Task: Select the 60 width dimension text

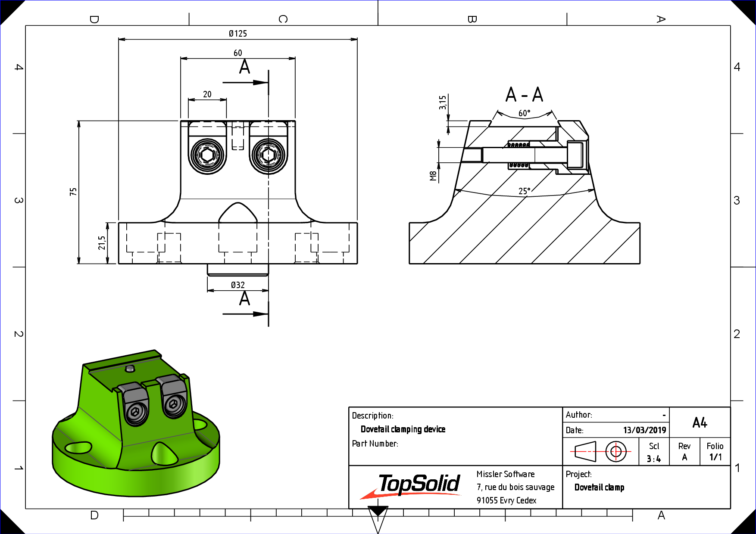Action: (238, 53)
